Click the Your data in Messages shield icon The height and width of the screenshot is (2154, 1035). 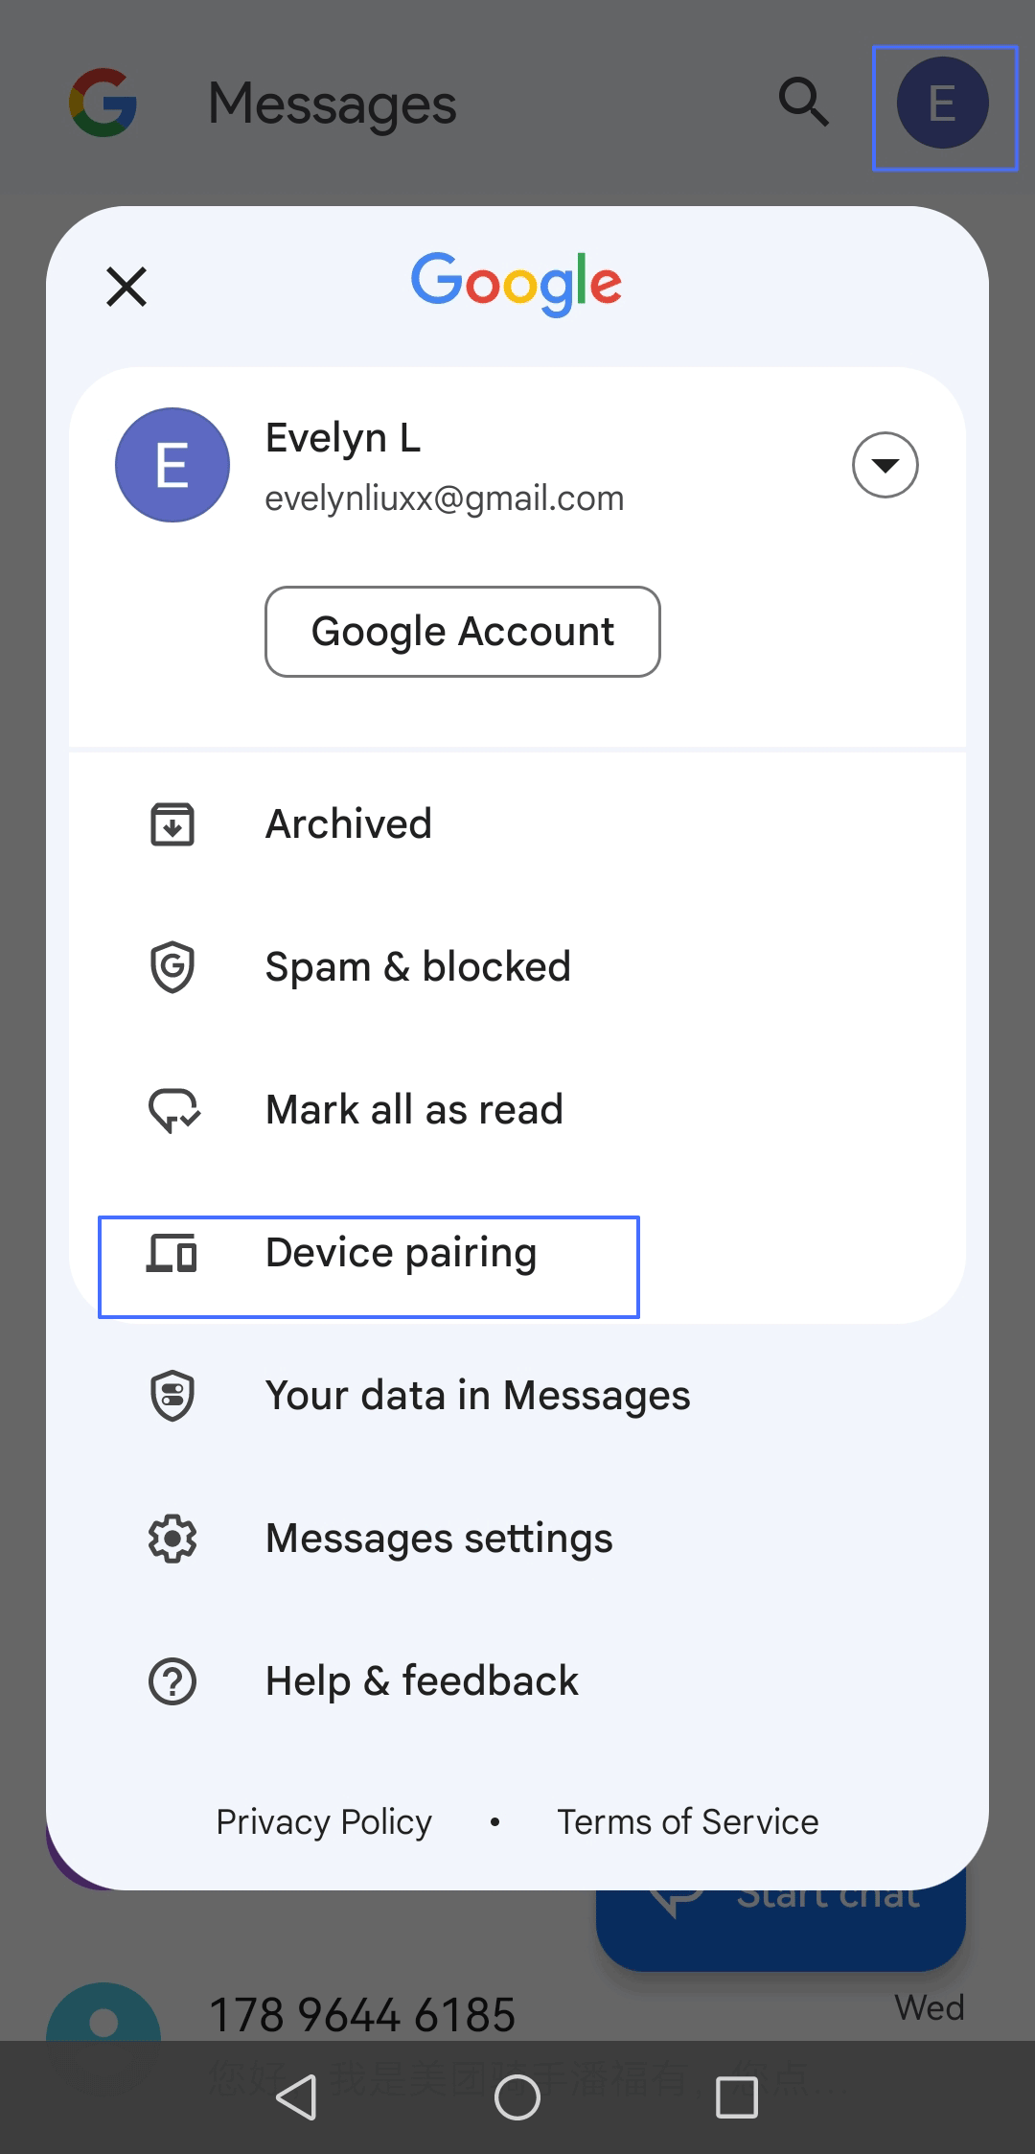coord(172,1395)
